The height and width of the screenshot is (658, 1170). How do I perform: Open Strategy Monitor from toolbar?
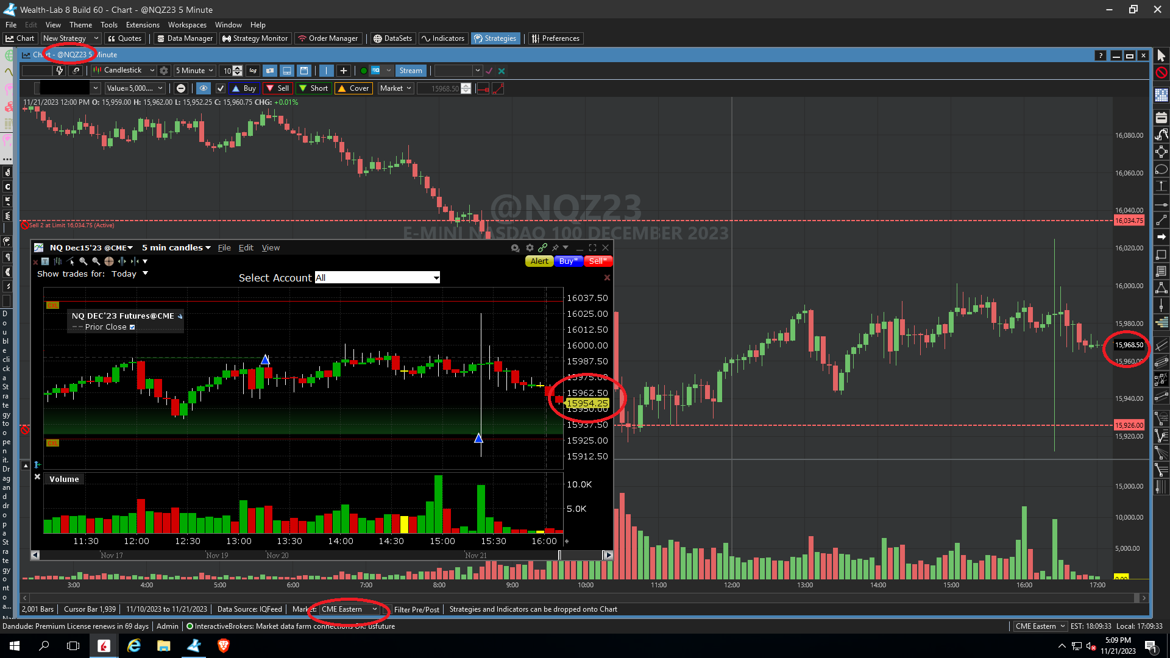[255, 38]
